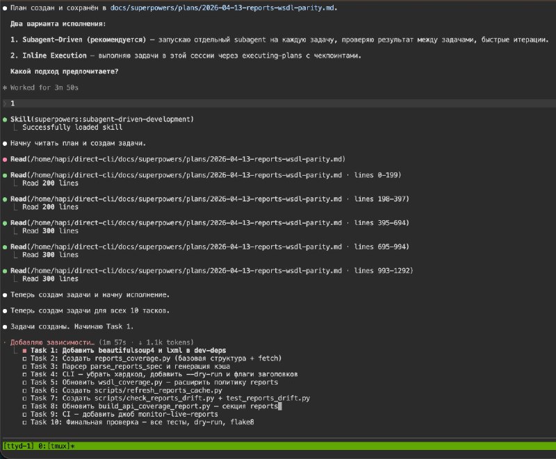Click the red bullet beside the first Read line
Image resolution: width=556 pixels, height=459 pixels.
[5, 159]
